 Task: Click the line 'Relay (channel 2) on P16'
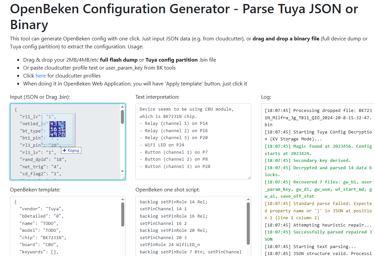click(x=174, y=130)
